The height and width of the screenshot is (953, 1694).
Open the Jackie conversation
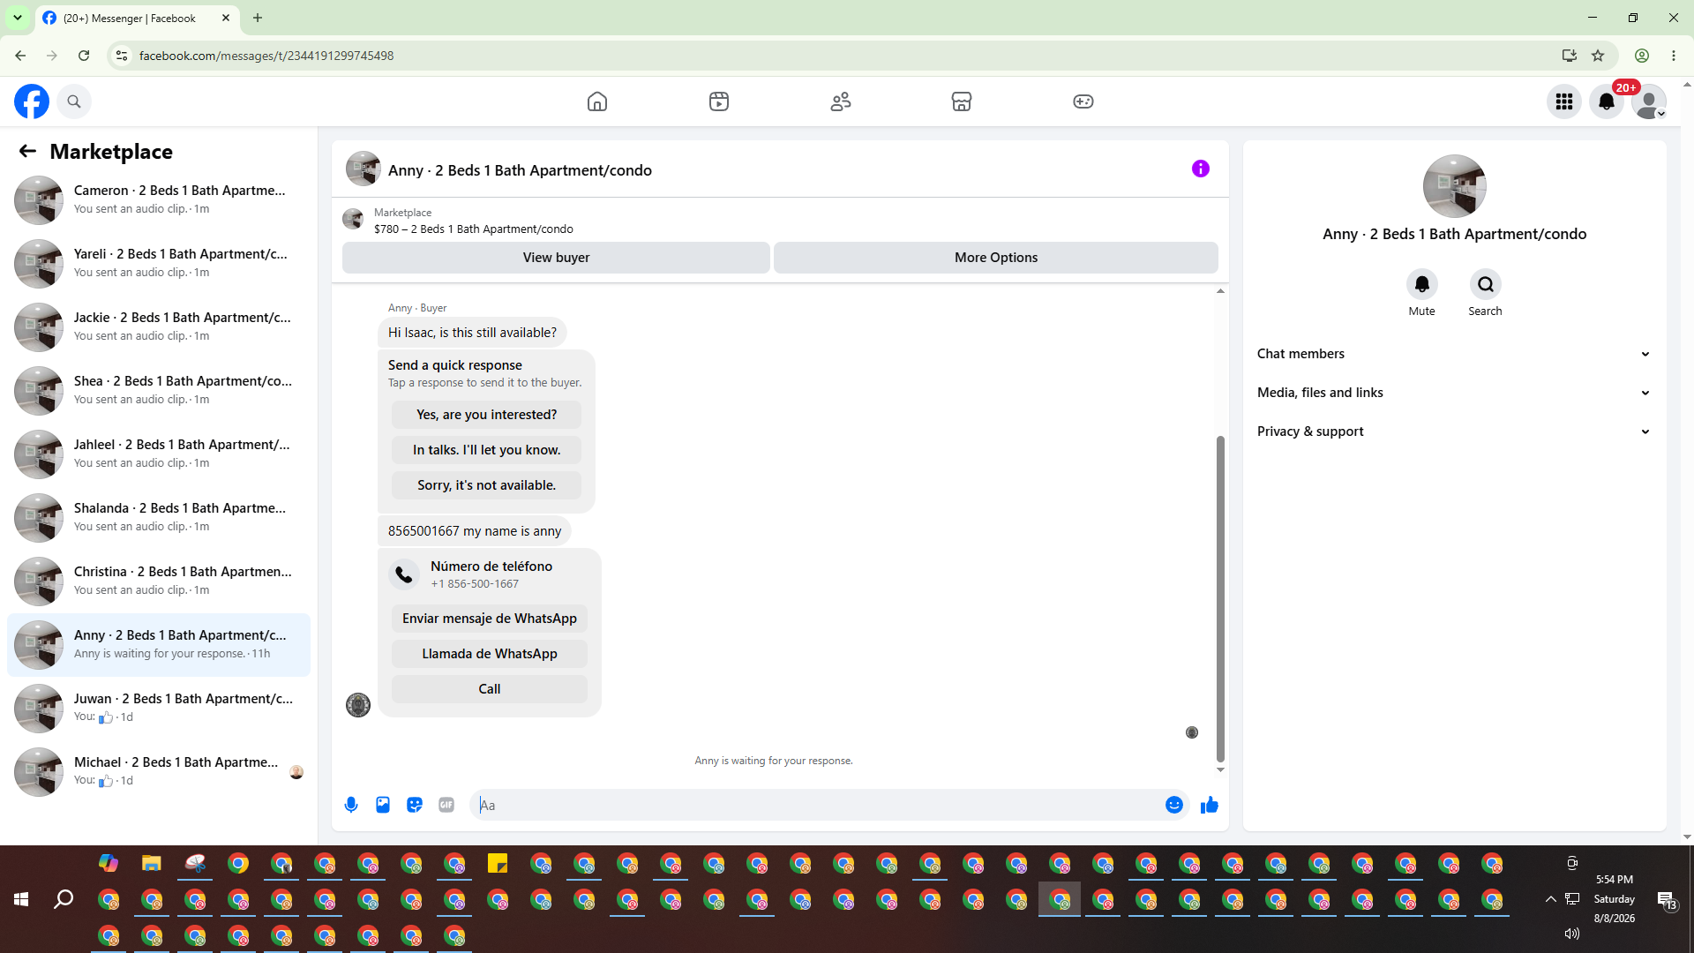point(159,327)
